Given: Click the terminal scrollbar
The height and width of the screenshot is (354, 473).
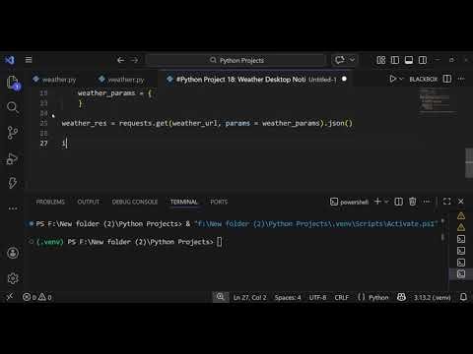Looking at the screenshot, I should (x=442, y=230).
